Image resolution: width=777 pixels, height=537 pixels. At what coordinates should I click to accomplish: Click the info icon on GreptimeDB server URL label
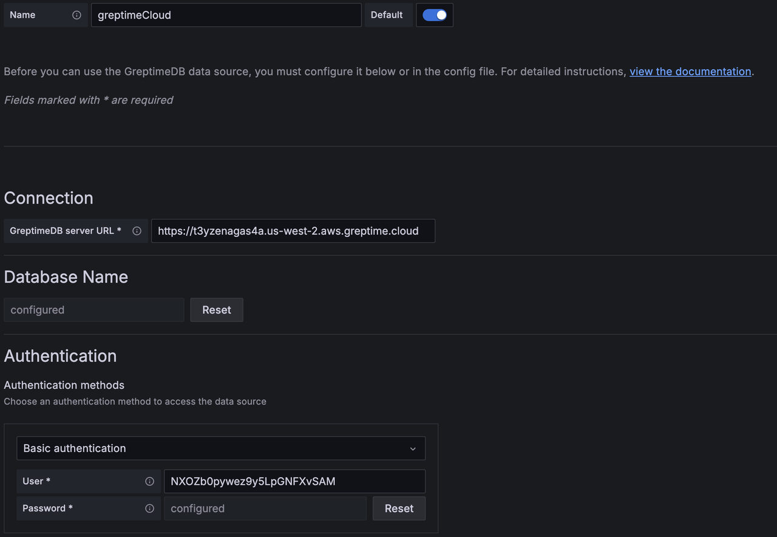137,231
